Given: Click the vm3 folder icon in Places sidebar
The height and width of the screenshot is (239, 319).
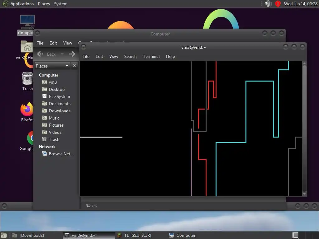Looking at the screenshot, I should (44, 82).
